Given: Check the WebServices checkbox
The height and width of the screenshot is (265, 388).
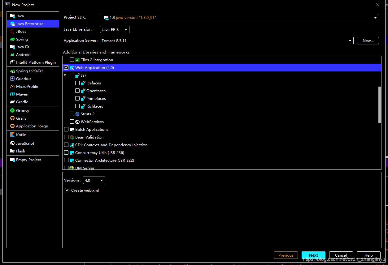Looking at the screenshot, I should pyautogui.click(x=72, y=122).
